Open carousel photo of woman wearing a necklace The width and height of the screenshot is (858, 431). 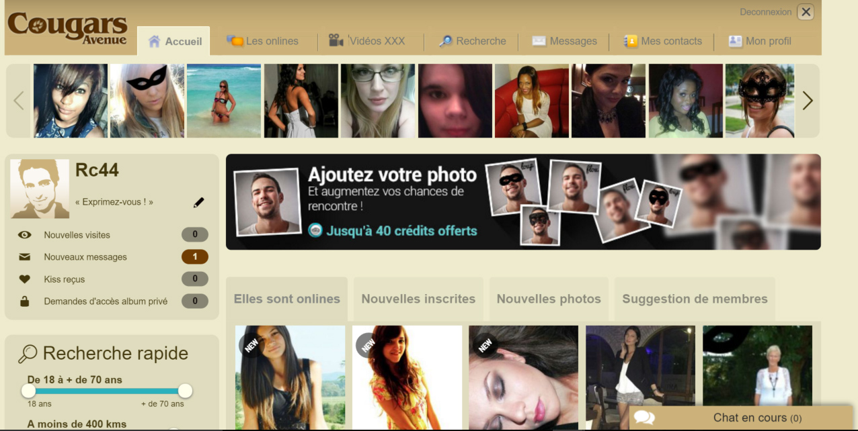(609, 101)
